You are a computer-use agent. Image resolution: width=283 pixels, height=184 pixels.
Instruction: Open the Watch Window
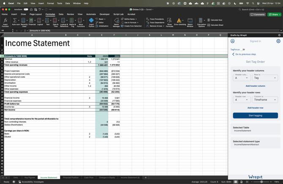click(190, 22)
